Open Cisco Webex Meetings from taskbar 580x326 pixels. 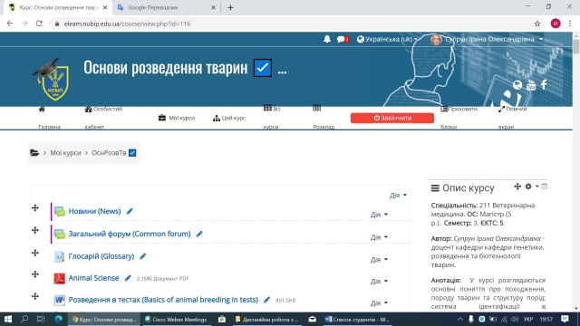[x=176, y=320]
